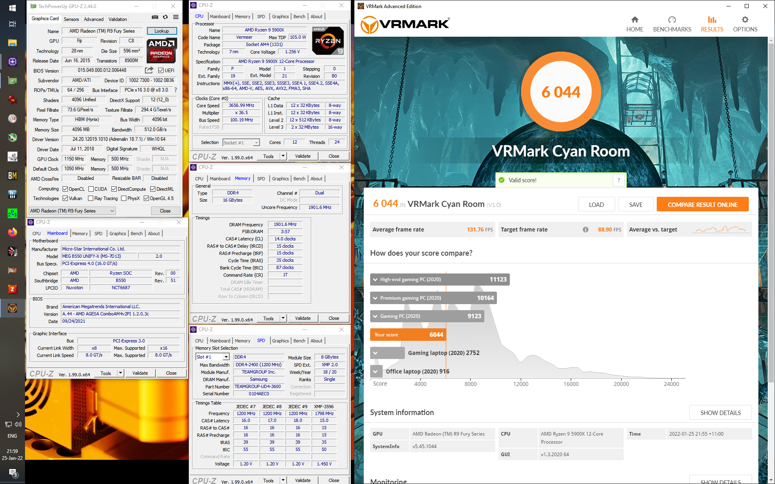Open File Explorer from the taskbar
This screenshot has height=484, width=775.
click(x=13, y=43)
